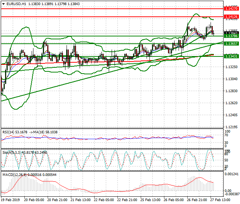Viewport: 240px width, 204px height.
Task: Select the red 1.14126 price level label
Action: click(x=231, y=16)
